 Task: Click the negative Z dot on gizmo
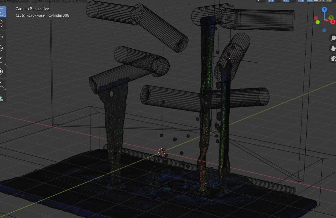324,30
